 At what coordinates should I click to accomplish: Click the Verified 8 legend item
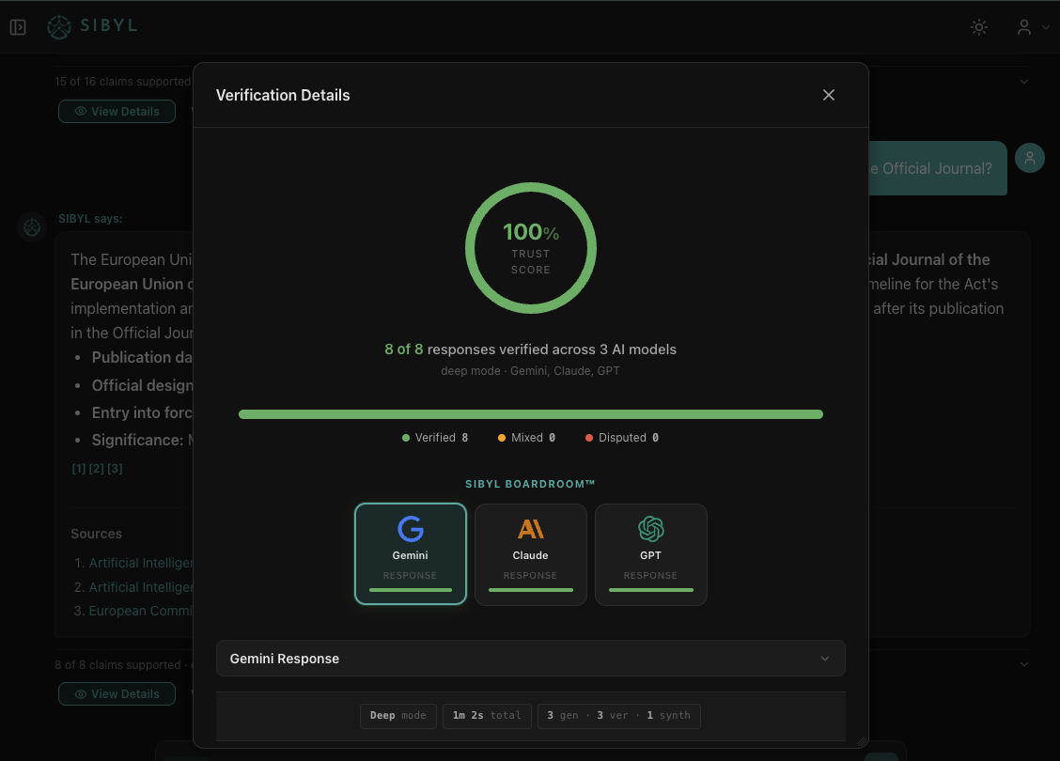pyautogui.click(x=435, y=437)
